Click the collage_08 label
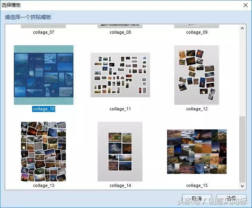The height and width of the screenshot is (208, 252). (120, 32)
